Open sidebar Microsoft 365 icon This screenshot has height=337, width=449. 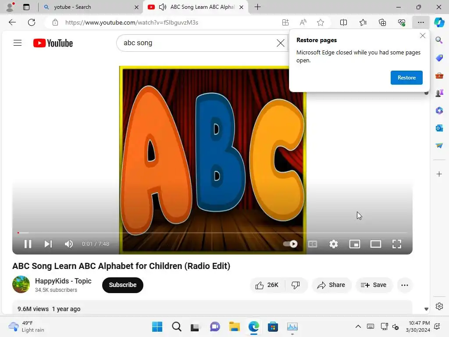(x=439, y=110)
